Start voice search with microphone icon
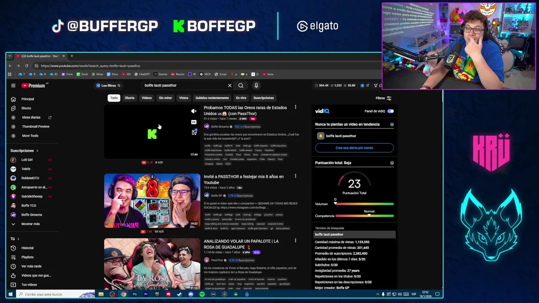539x303 pixels. point(256,85)
